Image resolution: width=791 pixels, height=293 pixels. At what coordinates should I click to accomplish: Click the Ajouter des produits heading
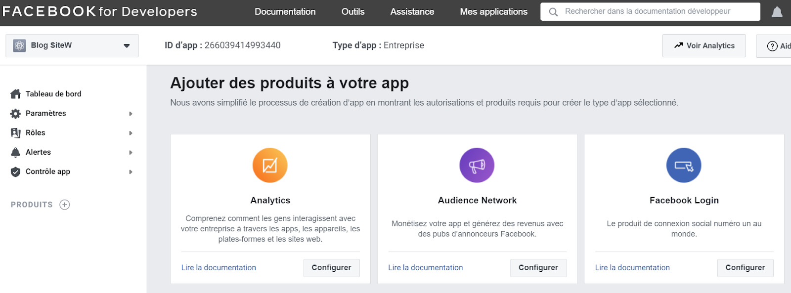(x=290, y=83)
